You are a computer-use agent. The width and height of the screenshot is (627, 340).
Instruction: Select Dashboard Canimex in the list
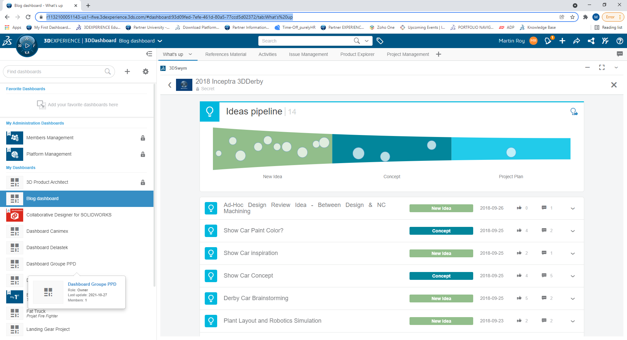point(47,231)
